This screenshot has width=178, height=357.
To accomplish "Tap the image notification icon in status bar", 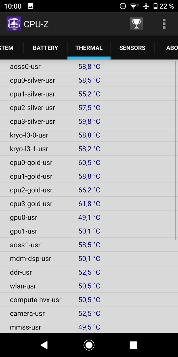I will coord(30,6).
